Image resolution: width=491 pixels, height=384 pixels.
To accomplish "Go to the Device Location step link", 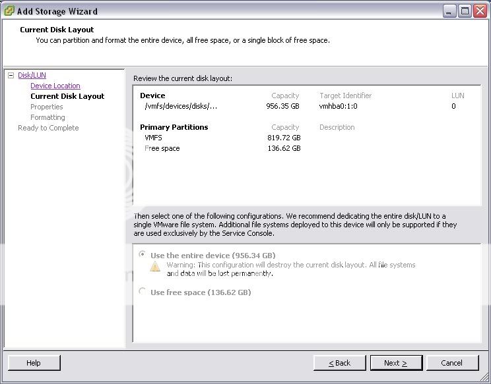I will [55, 86].
